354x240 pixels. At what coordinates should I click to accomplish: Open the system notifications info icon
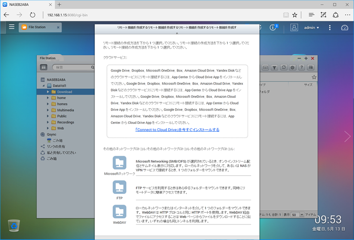tap(273, 28)
